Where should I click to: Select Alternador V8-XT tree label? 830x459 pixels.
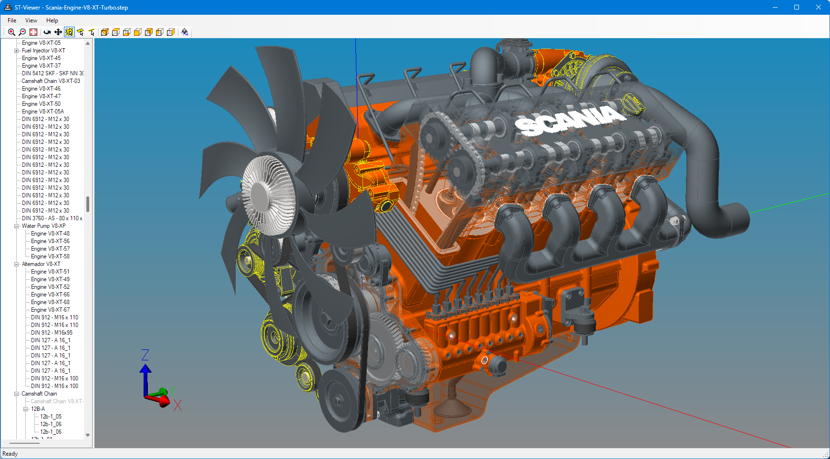tap(41, 264)
